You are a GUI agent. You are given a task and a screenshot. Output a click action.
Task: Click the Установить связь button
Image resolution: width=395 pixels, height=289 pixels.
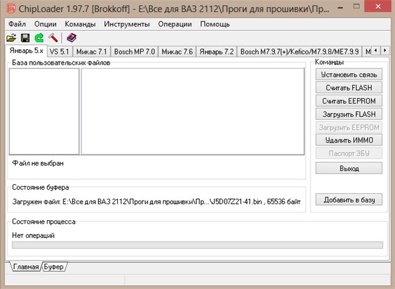click(x=349, y=75)
